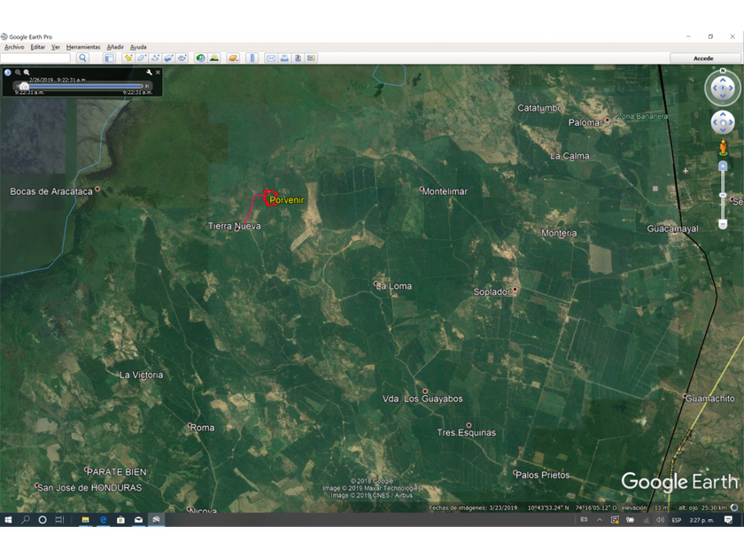744x558 pixels.
Task: Click the Tres Esquinas place label
Action: click(x=467, y=433)
